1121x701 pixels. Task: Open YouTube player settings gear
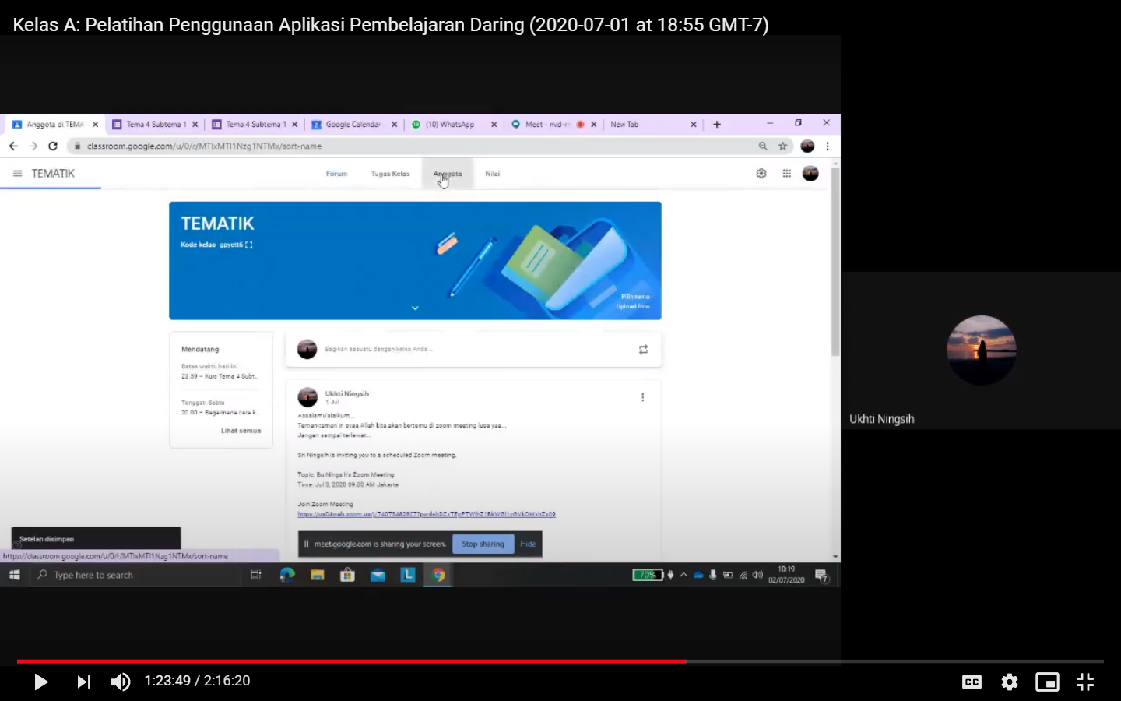[x=1010, y=682]
